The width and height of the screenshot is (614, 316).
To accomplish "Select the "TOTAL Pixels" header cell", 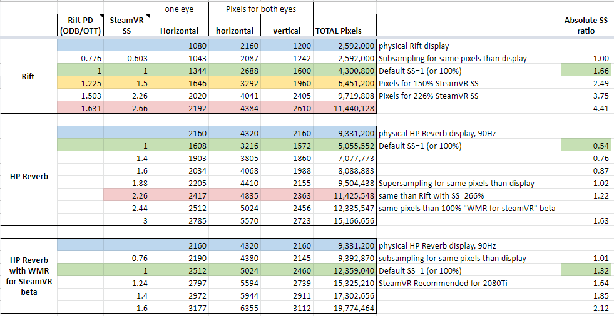I will click(339, 31).
